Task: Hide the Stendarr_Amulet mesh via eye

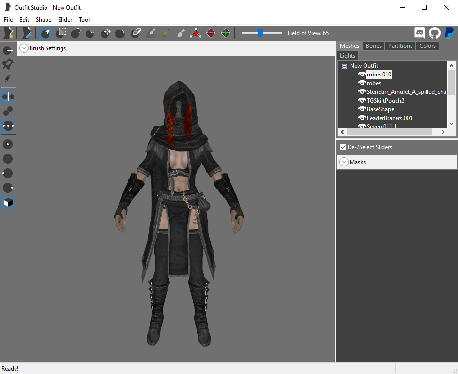Action: click(362, 91)
